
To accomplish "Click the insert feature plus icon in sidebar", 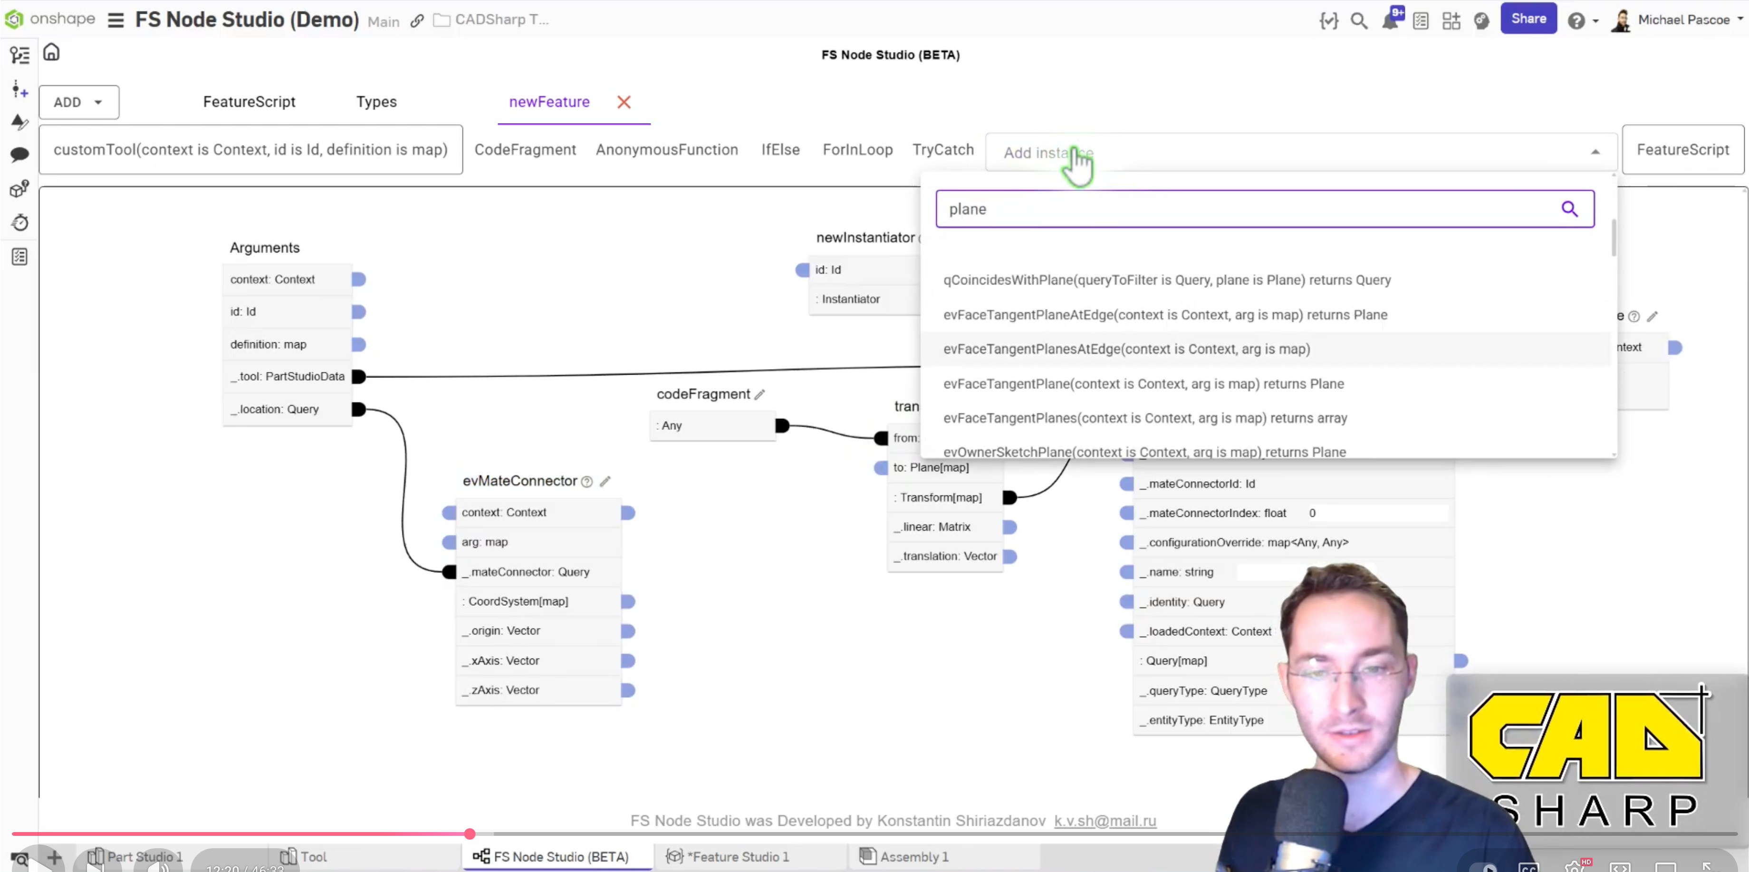I will click(x=19, y=89).
